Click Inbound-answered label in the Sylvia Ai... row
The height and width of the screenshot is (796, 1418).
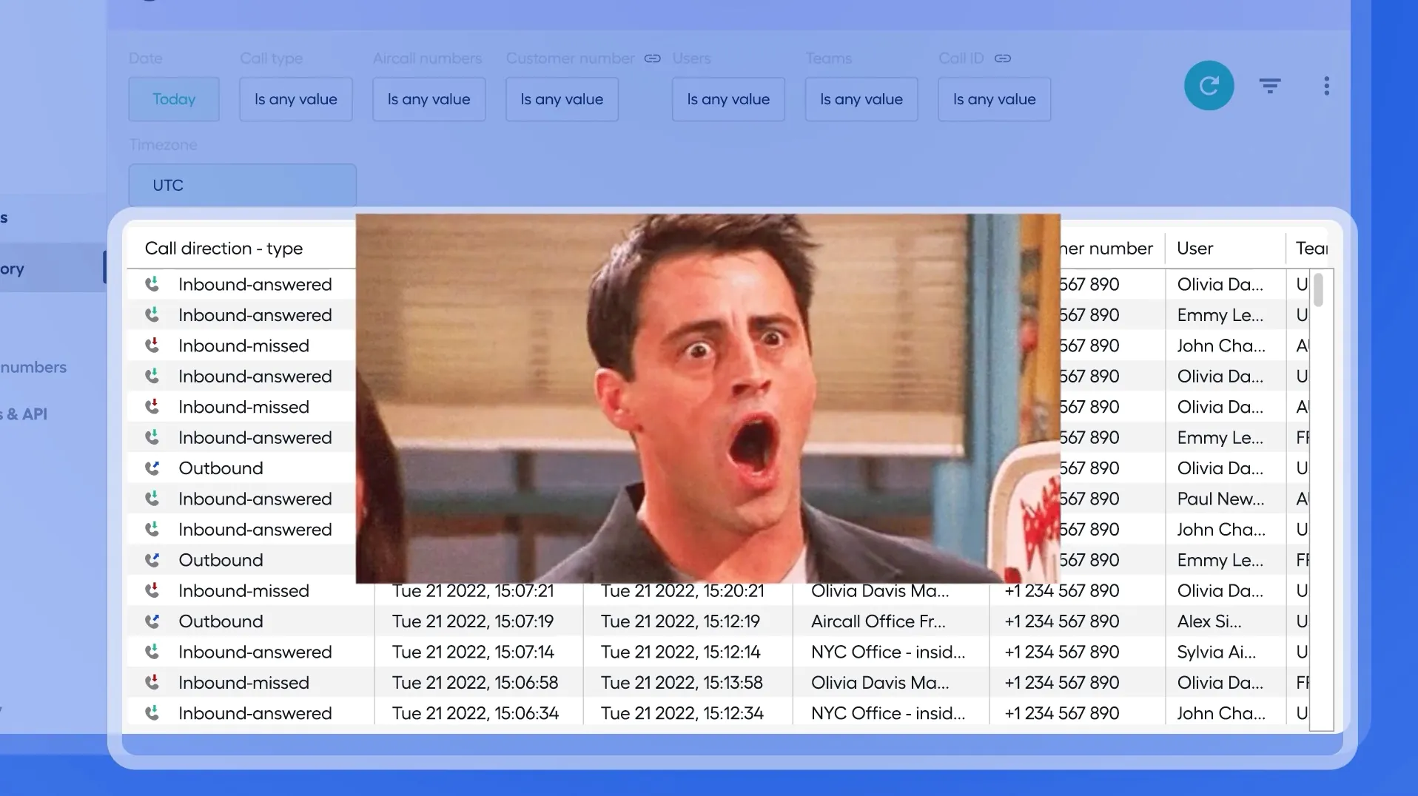[255, 652]
